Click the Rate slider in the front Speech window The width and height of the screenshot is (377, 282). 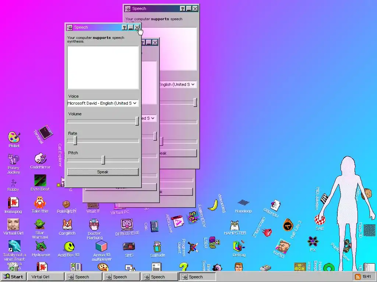tap(103, 141)
